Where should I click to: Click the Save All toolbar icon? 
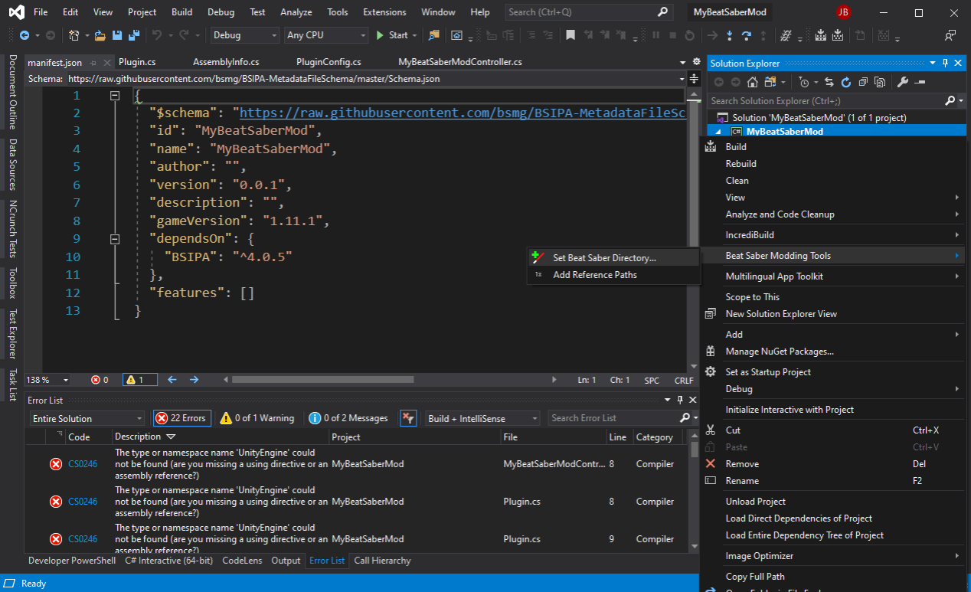133,35
